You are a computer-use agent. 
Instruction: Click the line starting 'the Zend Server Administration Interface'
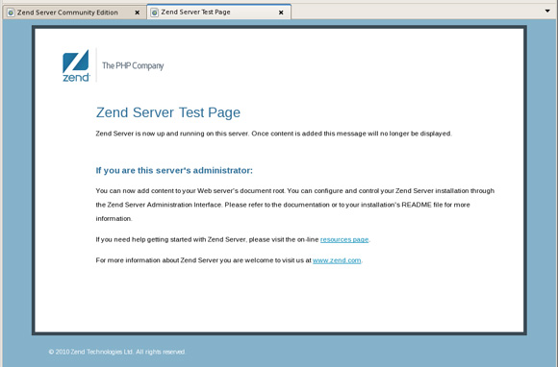point(283,205)
